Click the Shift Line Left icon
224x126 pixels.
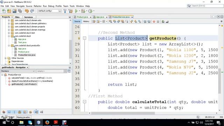pos(145,21)
